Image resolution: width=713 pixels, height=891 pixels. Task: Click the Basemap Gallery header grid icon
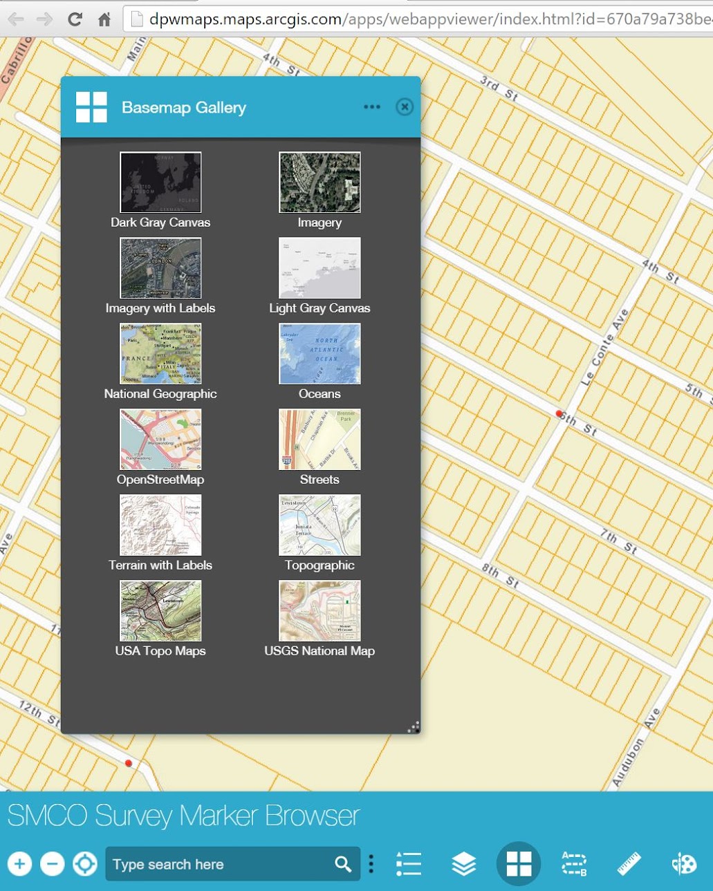point(91,107)
